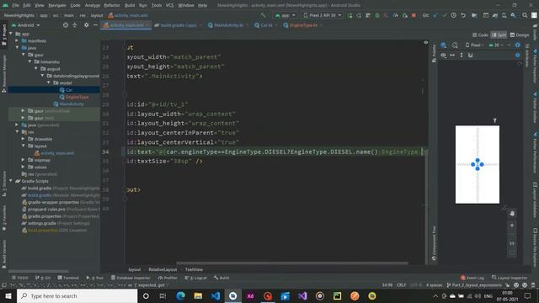Switch editor to Design view
539x303 pixels.
tap(520, 35)
